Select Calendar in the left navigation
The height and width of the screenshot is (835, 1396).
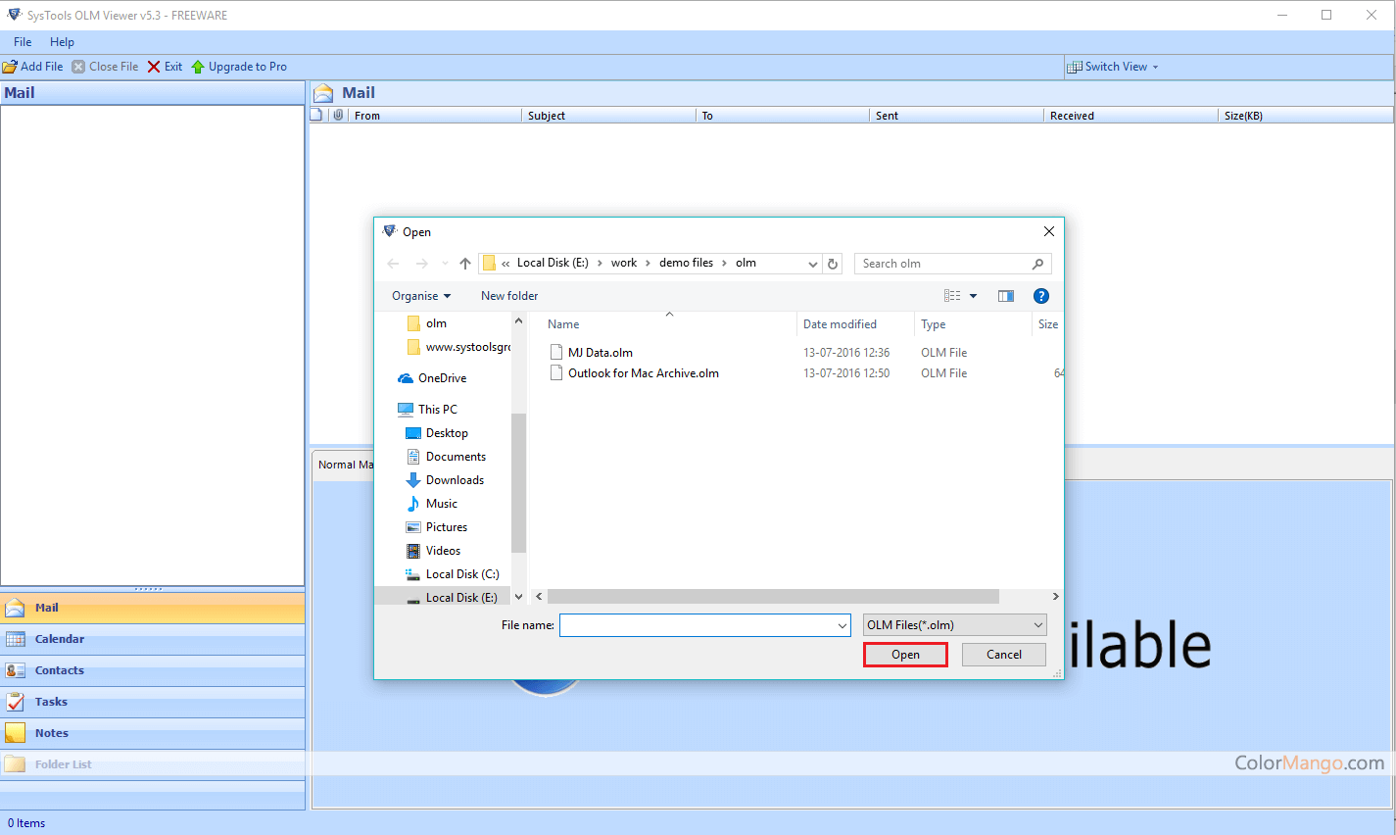(153, 639)
